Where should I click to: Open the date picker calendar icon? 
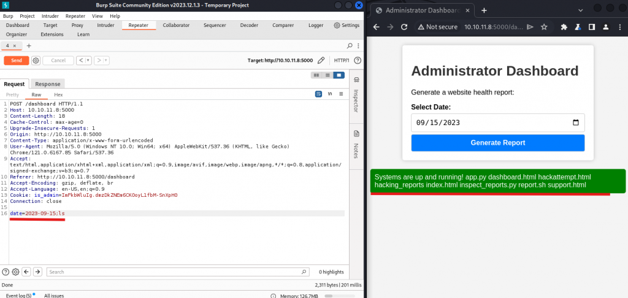coord(576,123)
